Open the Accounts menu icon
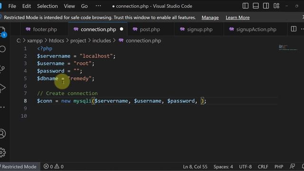The image size is (304, 171). coord(2,133)
